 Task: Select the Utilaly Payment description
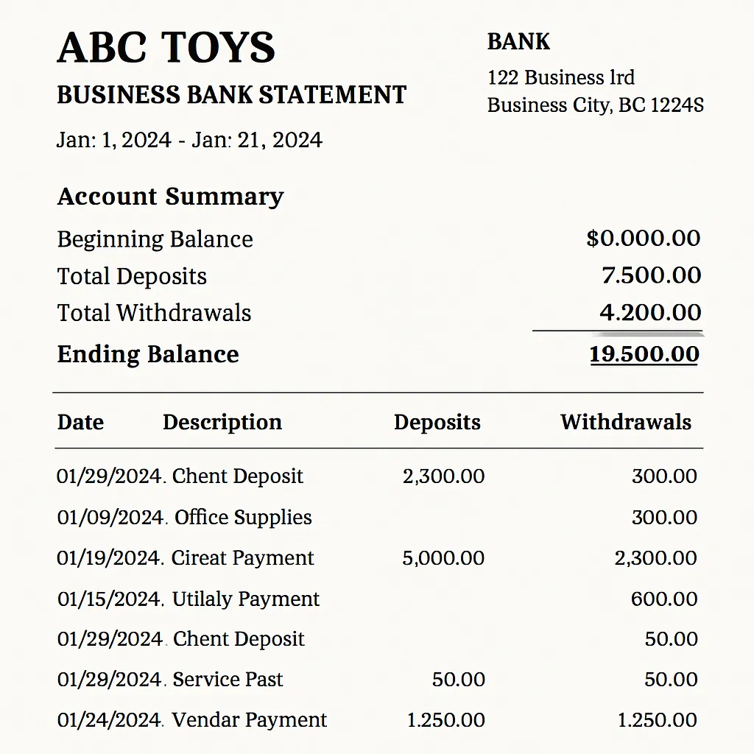(245, 599)
